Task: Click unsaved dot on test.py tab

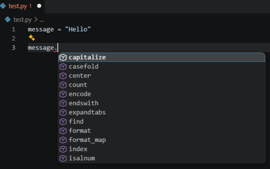Action: [x=39, y=6]
